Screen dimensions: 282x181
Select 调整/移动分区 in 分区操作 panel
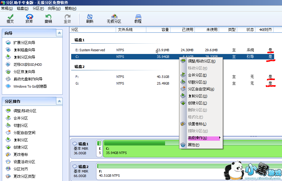21,111
